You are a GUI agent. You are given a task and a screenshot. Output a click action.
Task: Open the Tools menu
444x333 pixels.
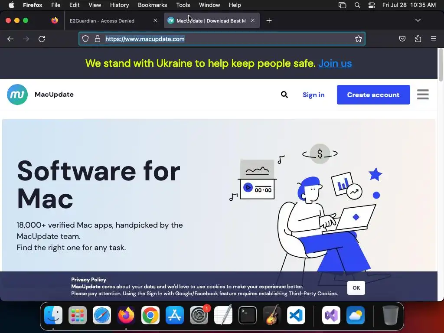tap(183, 5)
